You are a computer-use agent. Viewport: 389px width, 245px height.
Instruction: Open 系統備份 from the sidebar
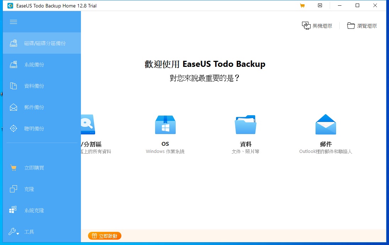34,65
